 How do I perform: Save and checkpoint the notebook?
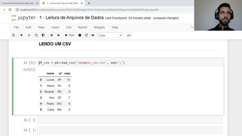14,35
